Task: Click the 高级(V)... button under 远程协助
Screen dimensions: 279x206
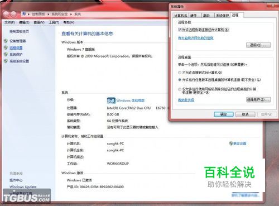Action: tap(258, 45)
